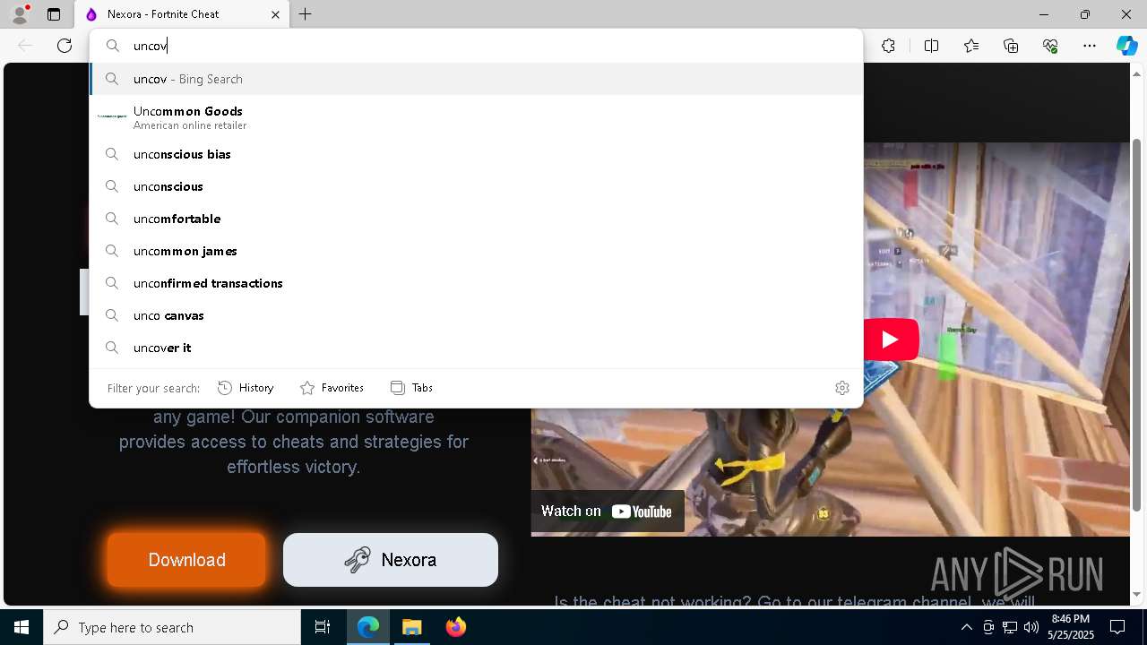Image resolution: width=1147 pixels, height=645 pixels.
Task: Open File Explorer from the taskbar
Action: 411,627
